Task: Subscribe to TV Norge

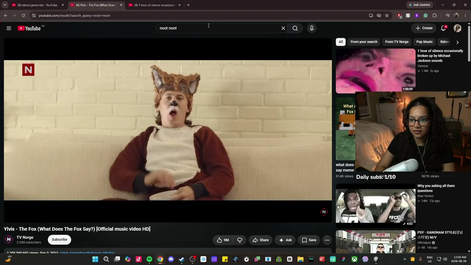Action: click(59, 240)
